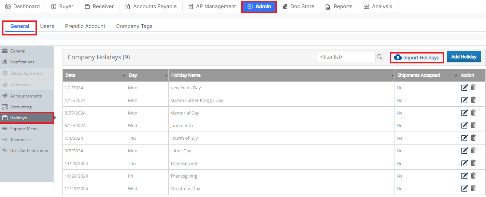Edit the Fourth of July holiday
Viewport: 486px width, 197px height.
[x=464, y=138]
